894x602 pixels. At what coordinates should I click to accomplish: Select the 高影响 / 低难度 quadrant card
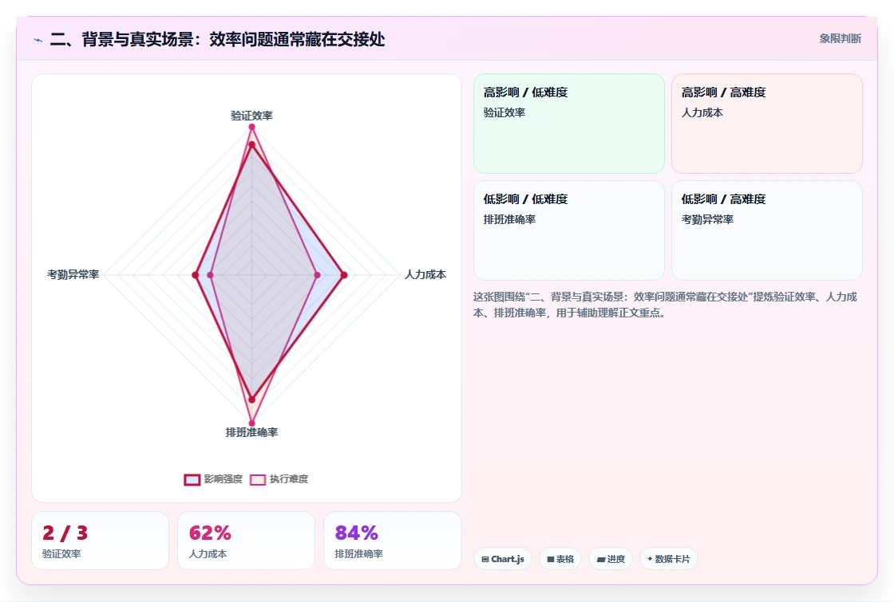(x=569, y=124)
